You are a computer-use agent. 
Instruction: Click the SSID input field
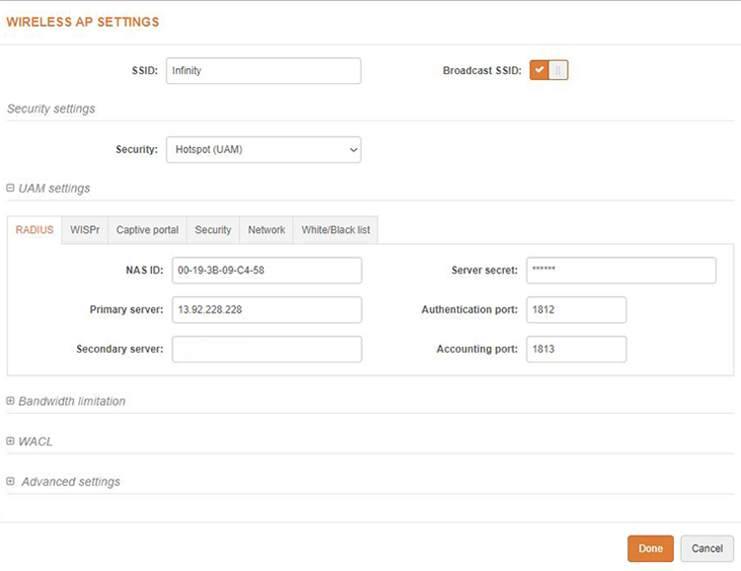pyautogui.click(x=263, y=70)
